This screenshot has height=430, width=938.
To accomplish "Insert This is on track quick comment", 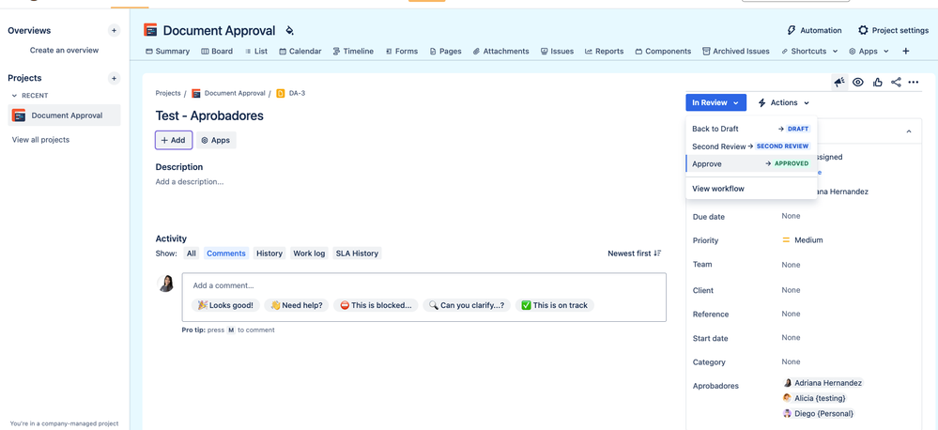I will (x=555, y=305).
